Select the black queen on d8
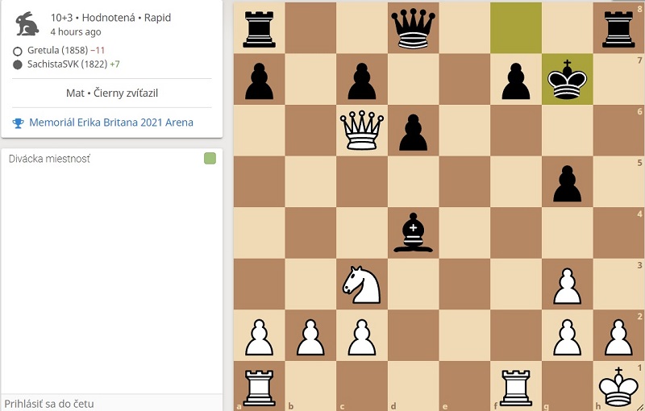645x411 pixels. [413, 28]
